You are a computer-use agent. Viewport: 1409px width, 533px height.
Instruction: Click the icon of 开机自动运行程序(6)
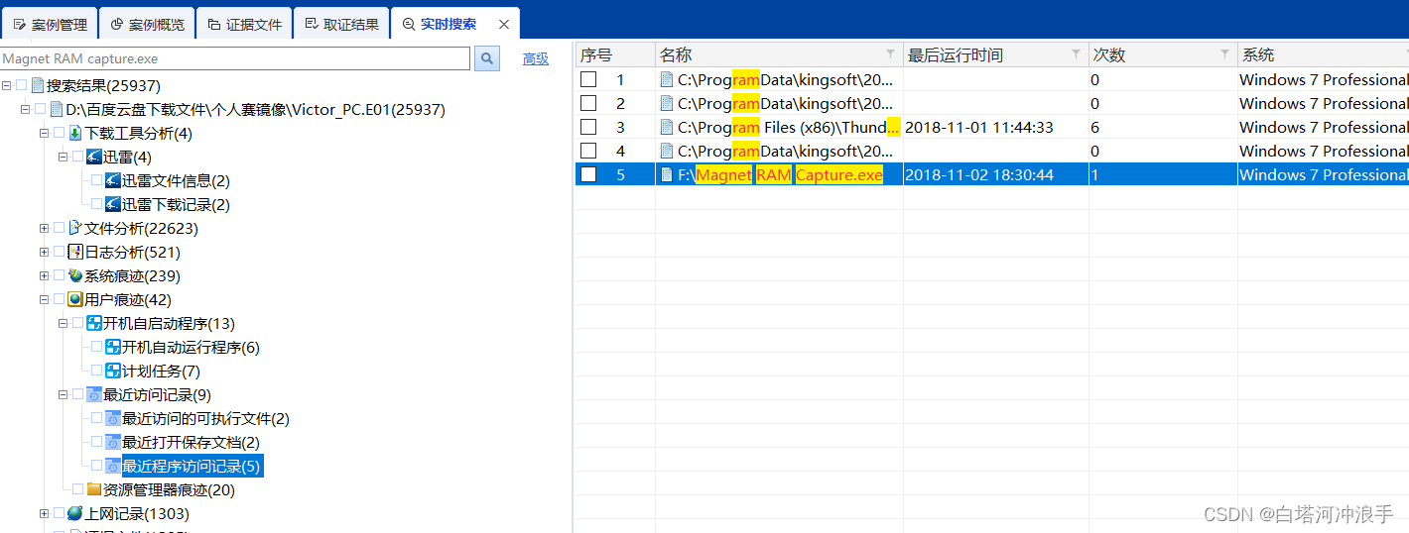click(x=113, y=347)
